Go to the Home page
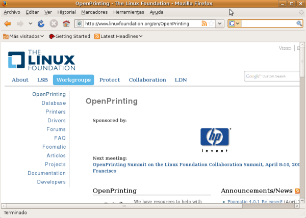Screen dimensions: 306x218 (66, 23)
